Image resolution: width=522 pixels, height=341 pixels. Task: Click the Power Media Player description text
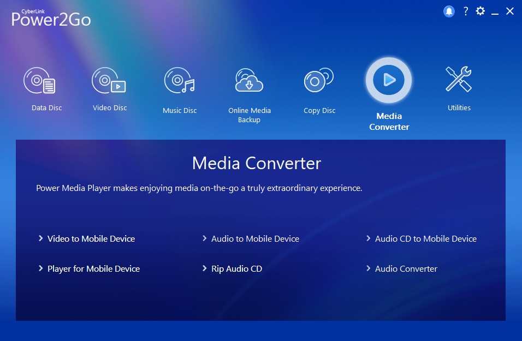click(199, 188)
